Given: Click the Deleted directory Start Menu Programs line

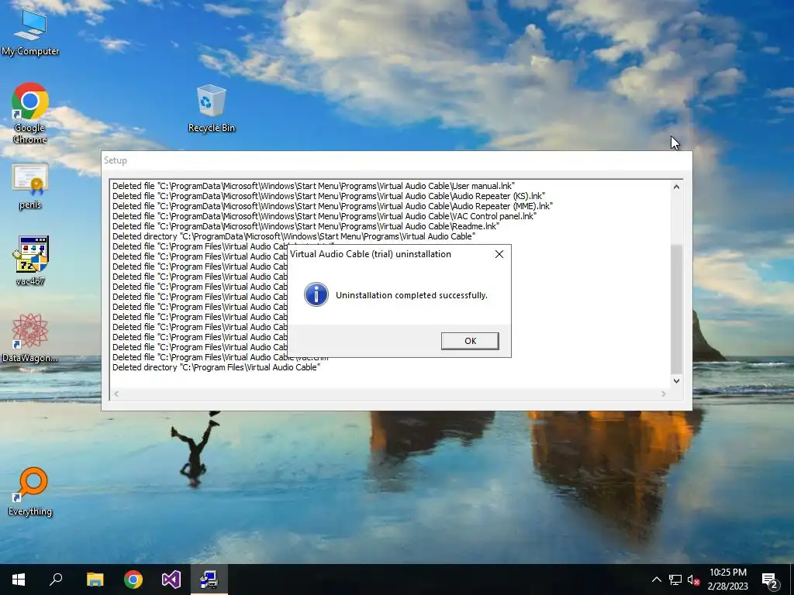Looking at the screenshot, I should click(x=294, y=236).
